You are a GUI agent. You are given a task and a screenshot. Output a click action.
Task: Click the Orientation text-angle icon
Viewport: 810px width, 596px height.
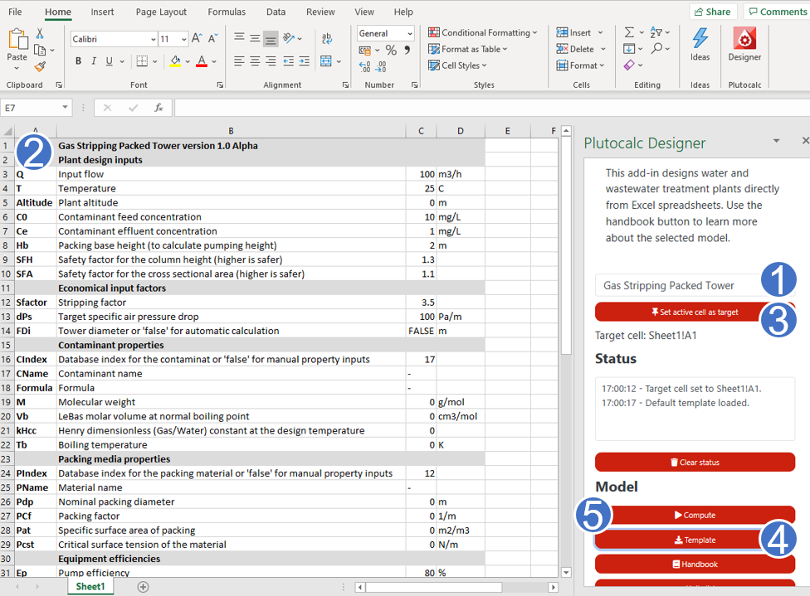(x=290, y=37)
